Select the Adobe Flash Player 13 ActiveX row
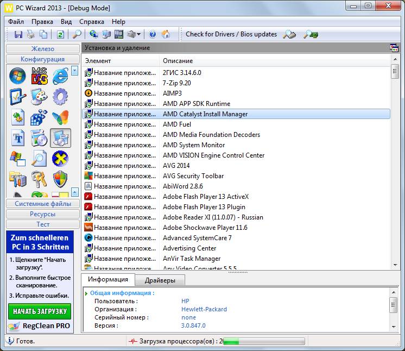 coord(236,197)
